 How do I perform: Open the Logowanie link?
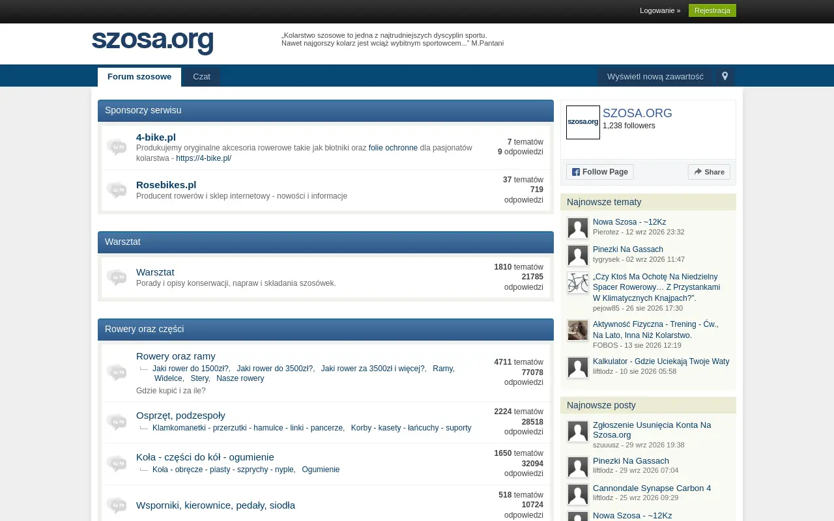[x=660, y=10]
